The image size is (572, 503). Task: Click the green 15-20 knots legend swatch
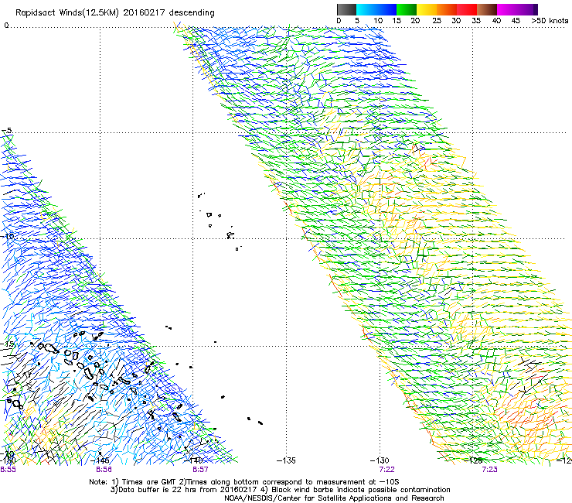click(407, 9)
